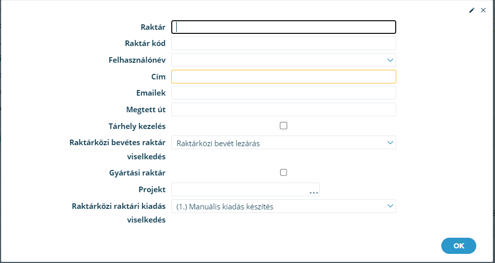Screen dimensions: 495x263
Task: Focus the Raktár text field
Action: 284,27
